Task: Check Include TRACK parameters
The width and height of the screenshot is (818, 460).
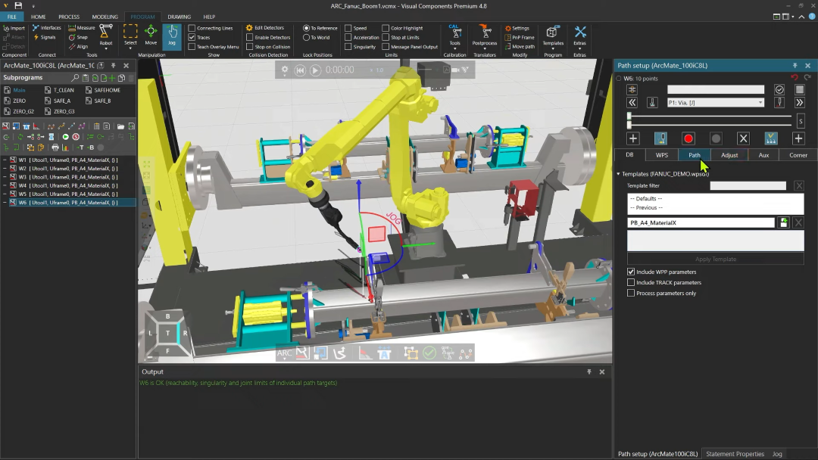Action: [x=631, y=282]
